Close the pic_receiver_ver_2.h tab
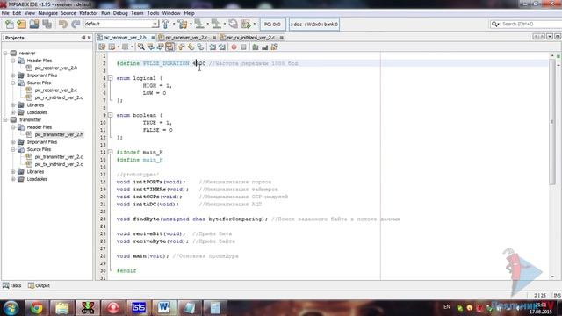 click(x=153, y=38)
